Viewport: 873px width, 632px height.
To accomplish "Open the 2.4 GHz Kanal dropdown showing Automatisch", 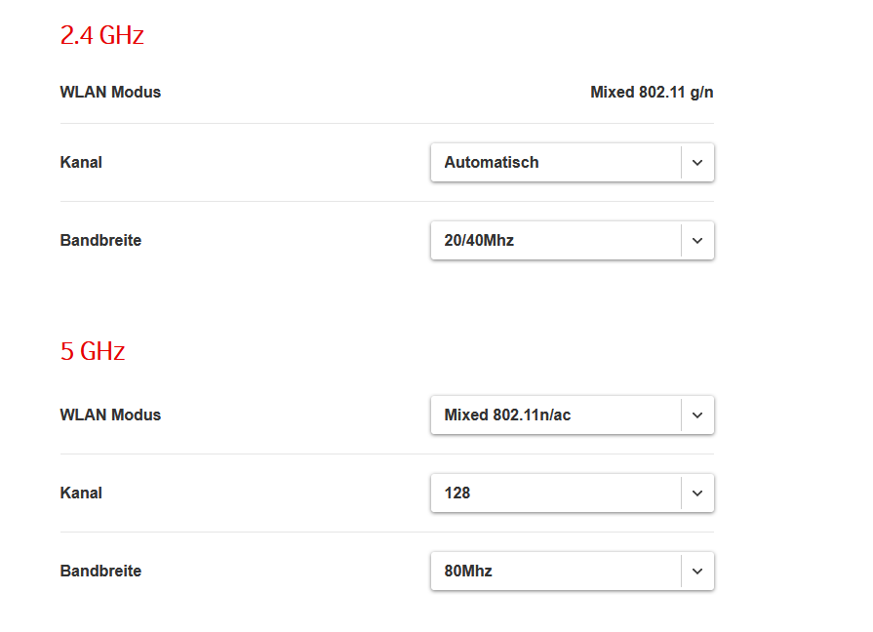I will click(x=556, y=163).
